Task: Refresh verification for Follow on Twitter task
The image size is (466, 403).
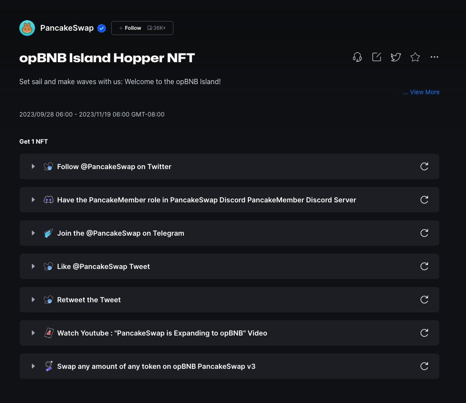Action: click(424, 166)
